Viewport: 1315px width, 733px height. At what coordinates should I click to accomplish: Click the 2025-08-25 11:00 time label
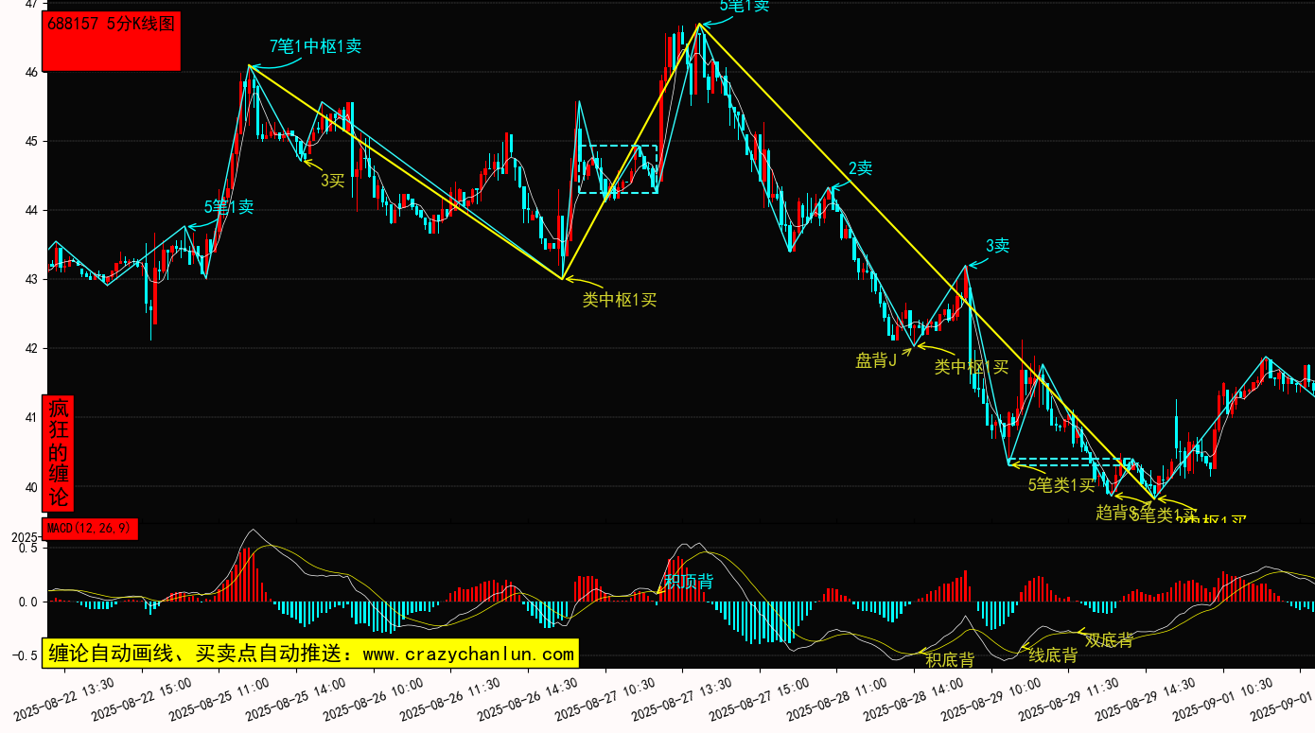[220, 699]
